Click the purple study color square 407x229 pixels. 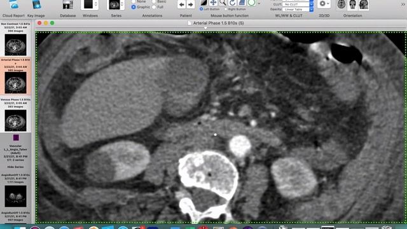[16, 137]
